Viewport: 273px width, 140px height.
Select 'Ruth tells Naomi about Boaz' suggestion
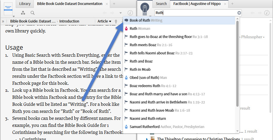(179, 53)
